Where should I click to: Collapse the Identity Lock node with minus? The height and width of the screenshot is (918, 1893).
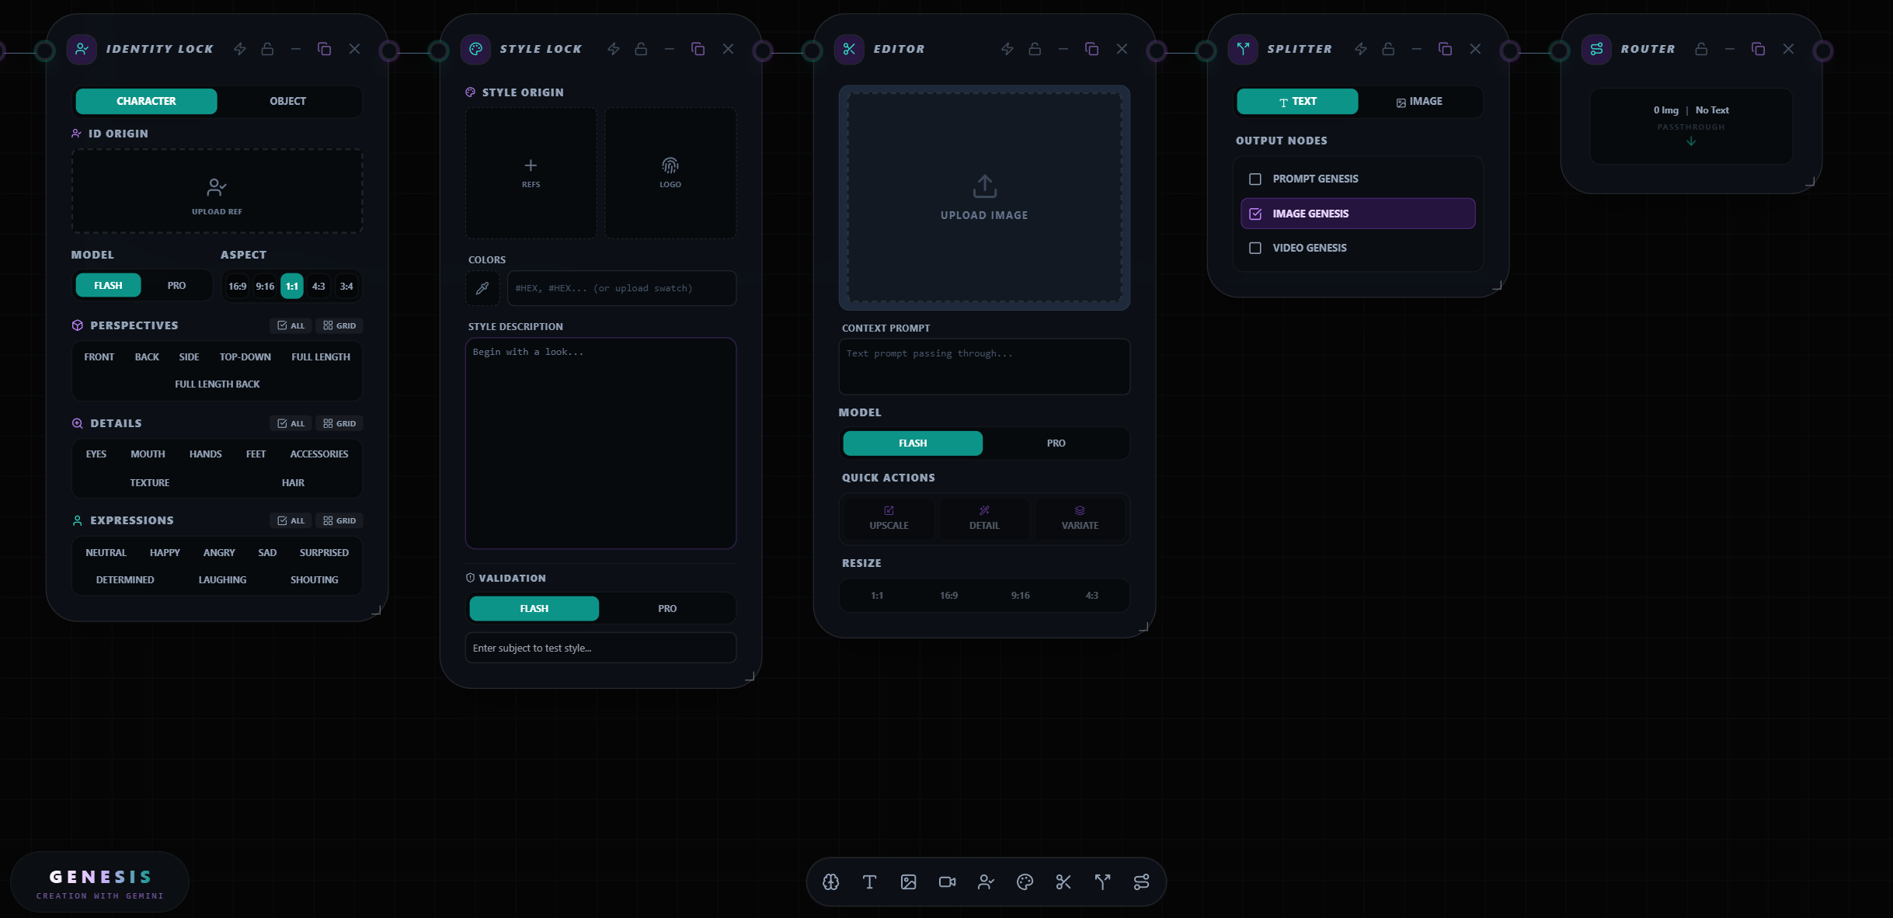coord(295,49)
